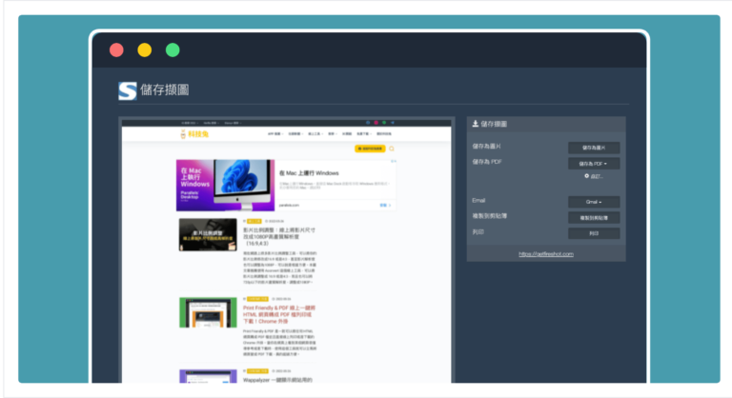Expand the Gmail email dropdown
732x398 pixels.
[594, 202]
